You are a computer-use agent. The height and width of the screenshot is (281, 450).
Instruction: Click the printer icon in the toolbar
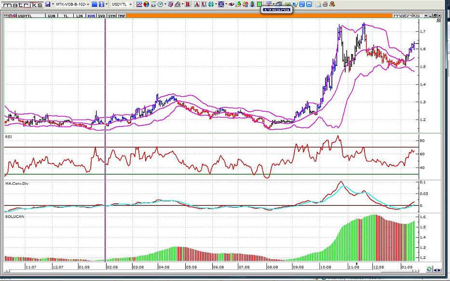click(x=325, y=4)
